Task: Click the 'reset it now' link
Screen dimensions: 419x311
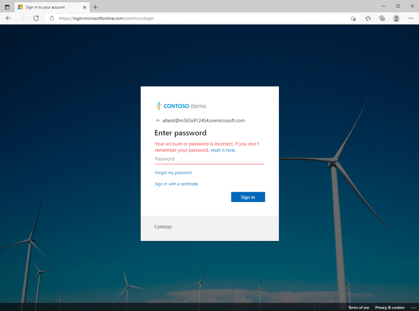Action: (223, 150)
